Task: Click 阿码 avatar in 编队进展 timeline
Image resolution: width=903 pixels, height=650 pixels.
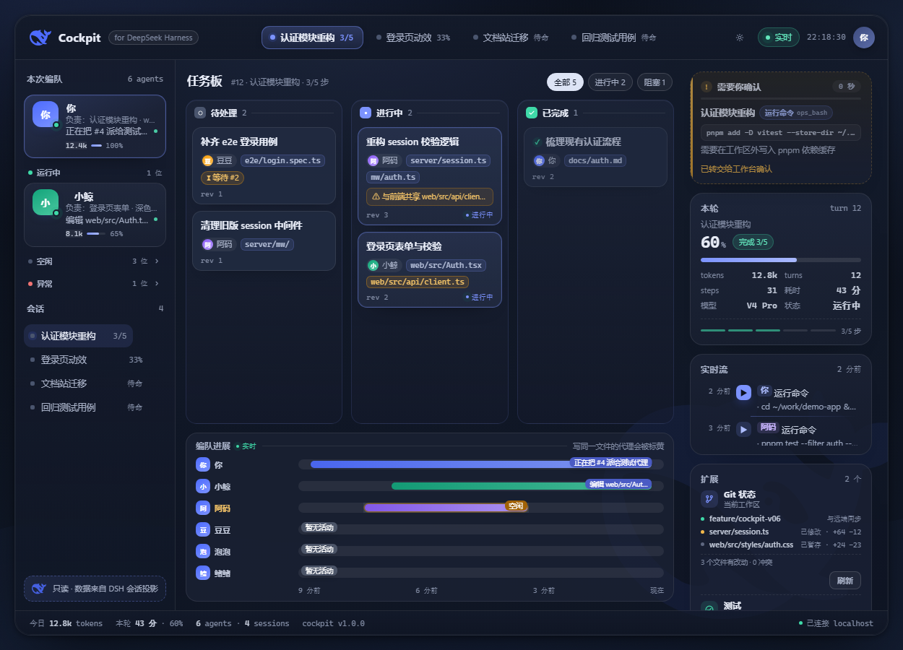Action: point(202,508)
